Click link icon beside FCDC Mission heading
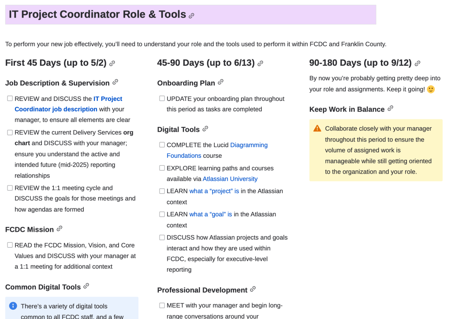This screenshot has height=319, width=451. [60, 229]
